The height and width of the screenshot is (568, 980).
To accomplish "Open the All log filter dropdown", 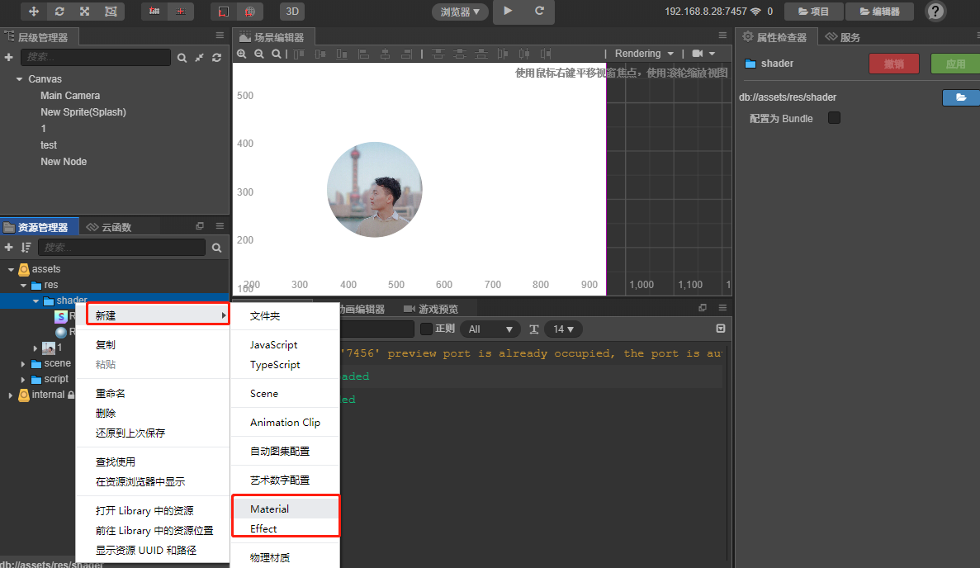I will [490, 329].
